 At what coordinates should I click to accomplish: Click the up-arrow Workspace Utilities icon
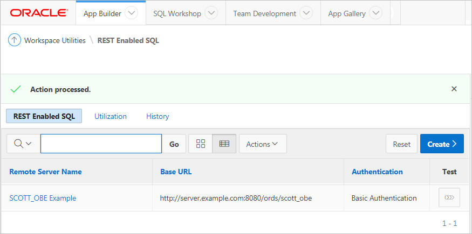pos(15,40)
